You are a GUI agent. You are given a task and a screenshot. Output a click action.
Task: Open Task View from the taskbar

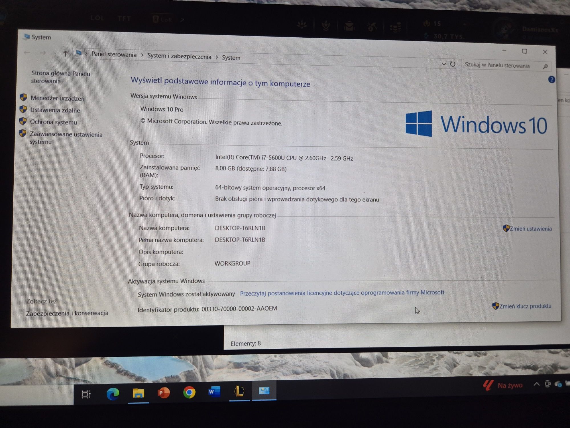(86, 394)
